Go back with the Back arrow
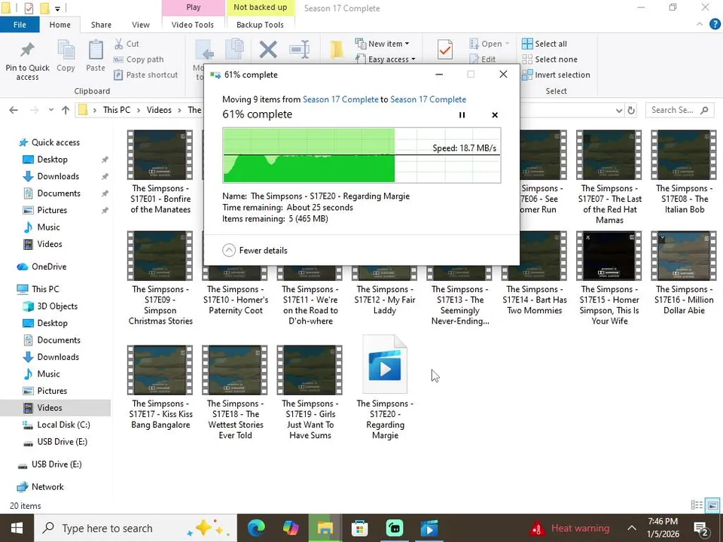723x542 pixels. (x=14, y=110)
